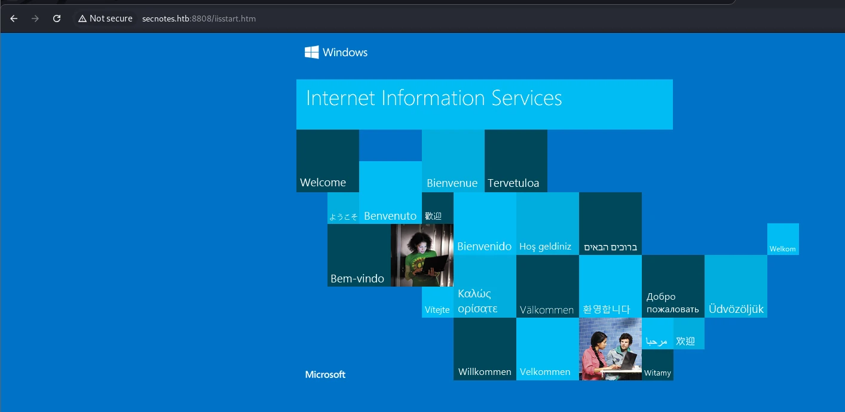
Task: Click the Velkommen tile
Action: 547,349
